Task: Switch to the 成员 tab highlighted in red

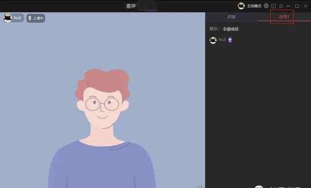Action: (284, 17)
